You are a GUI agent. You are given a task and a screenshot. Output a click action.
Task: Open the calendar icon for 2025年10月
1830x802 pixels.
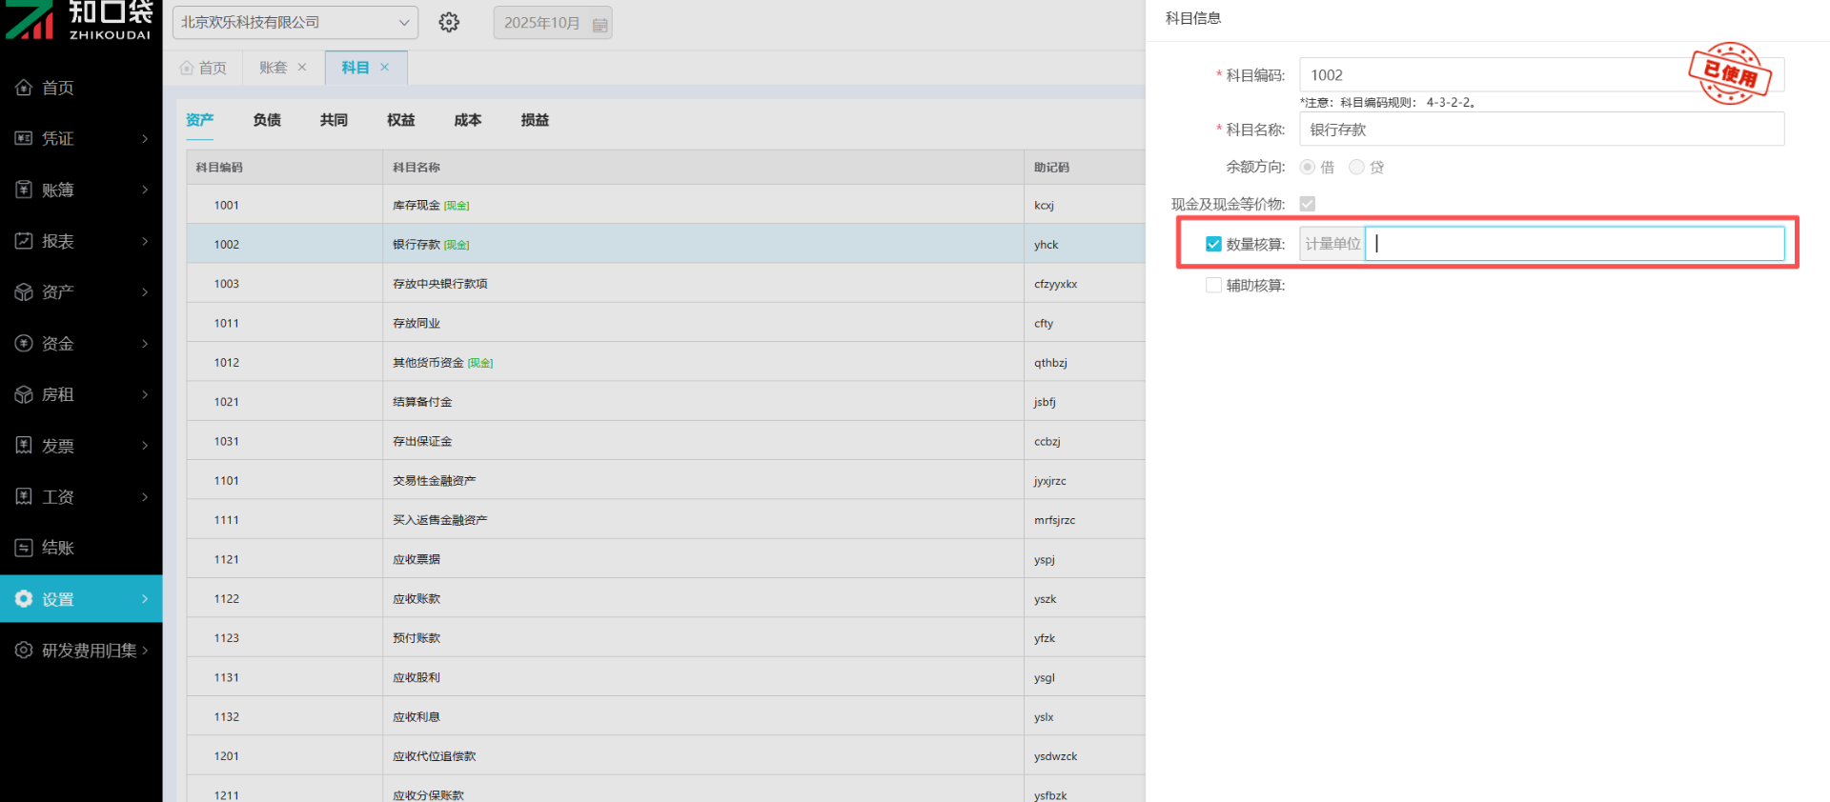pos(600,24)
